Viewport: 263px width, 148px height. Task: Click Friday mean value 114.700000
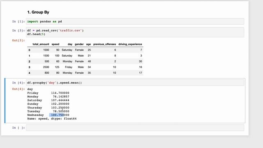[60, 93]
